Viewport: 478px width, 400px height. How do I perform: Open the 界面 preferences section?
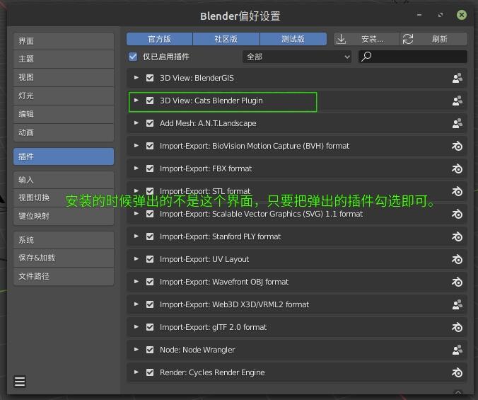[64, 41]
